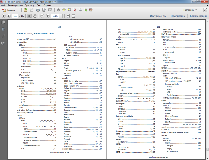Activate the text Selection tool
The image size is (209, 160).
pyautogui.click(x=30, y=16)
